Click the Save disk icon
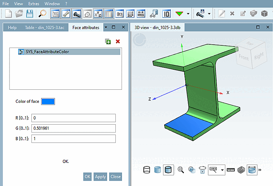 tap(29, 14)
